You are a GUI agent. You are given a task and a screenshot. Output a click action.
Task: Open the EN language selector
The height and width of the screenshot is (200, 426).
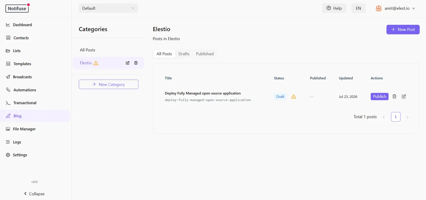click(x=358, y=8)
